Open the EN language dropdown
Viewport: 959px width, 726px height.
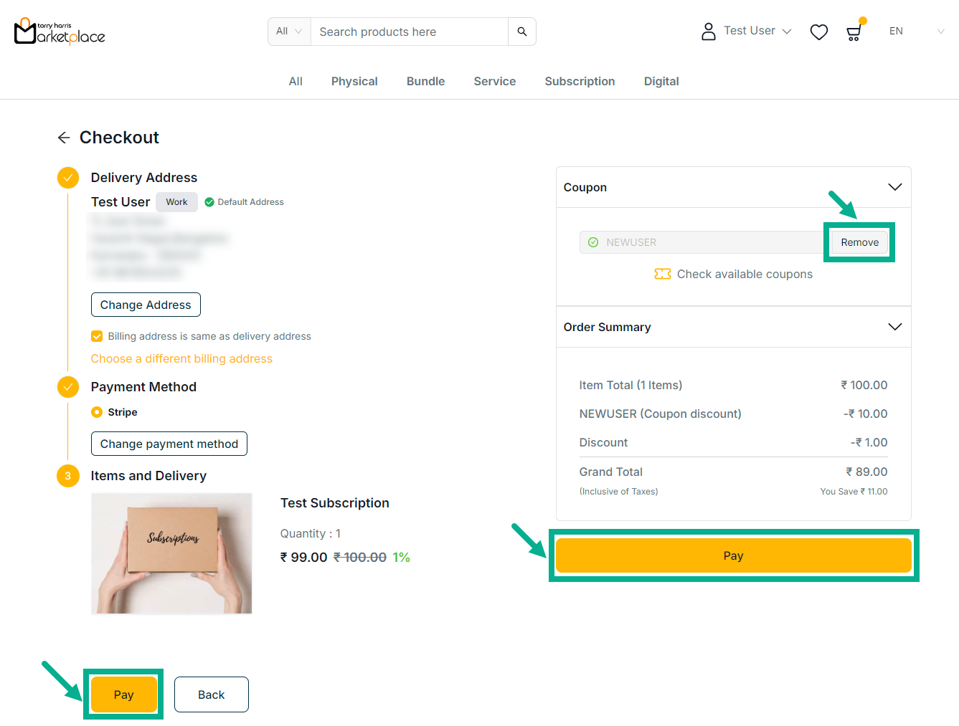coord(916,32)
